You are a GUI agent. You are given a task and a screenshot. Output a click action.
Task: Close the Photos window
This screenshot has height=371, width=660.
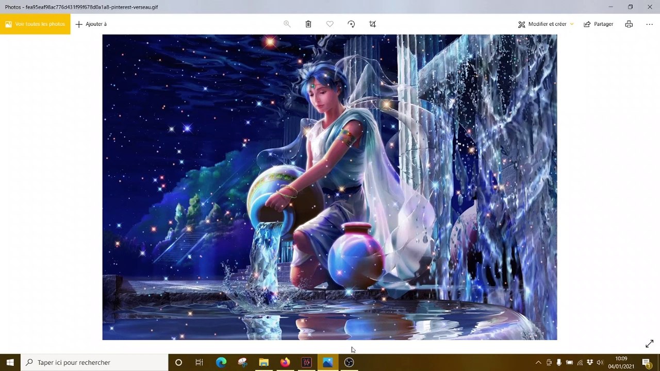point(650,7)
